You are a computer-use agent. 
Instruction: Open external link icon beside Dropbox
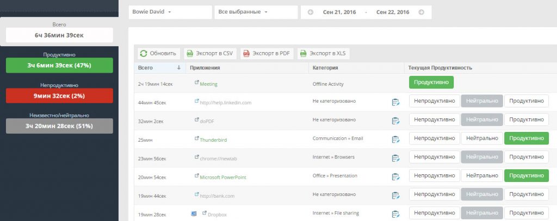tap(205, 213)
